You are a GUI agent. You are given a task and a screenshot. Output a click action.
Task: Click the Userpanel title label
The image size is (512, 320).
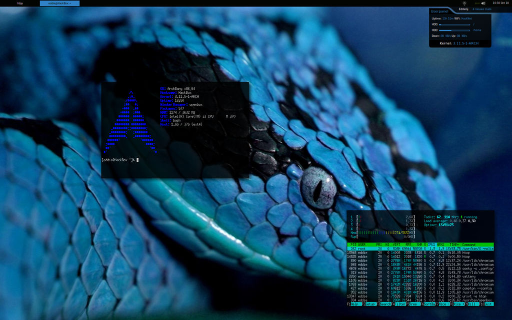tap(439, 11)
